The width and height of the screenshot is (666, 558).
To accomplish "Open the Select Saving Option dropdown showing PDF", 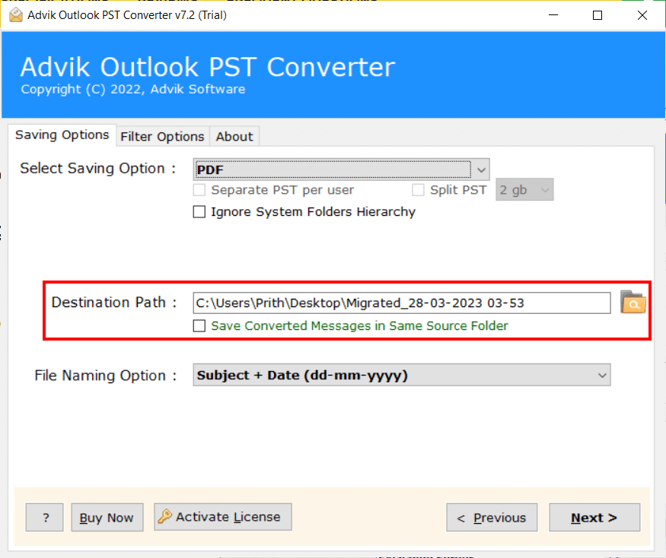I will [x=481, y=169].
